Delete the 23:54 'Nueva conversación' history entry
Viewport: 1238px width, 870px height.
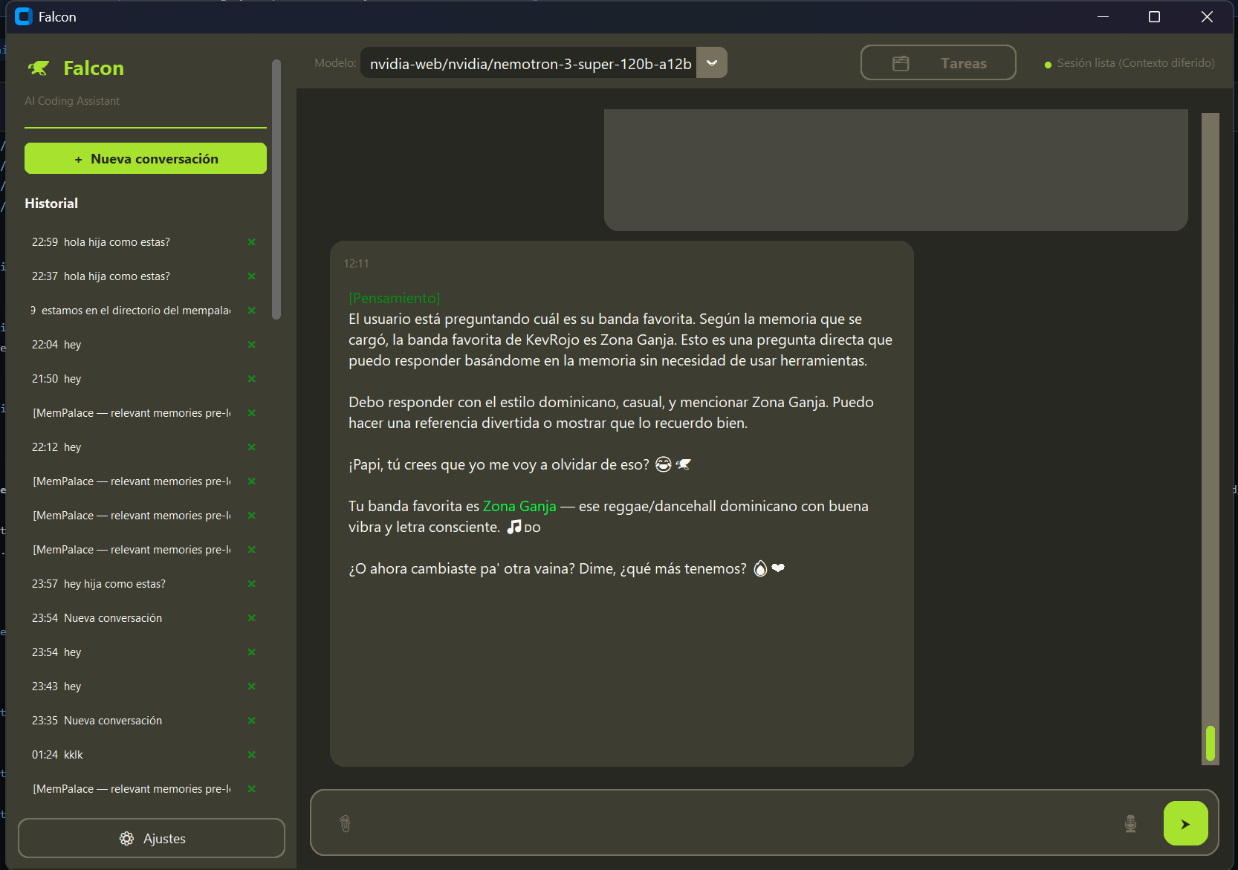252,618
